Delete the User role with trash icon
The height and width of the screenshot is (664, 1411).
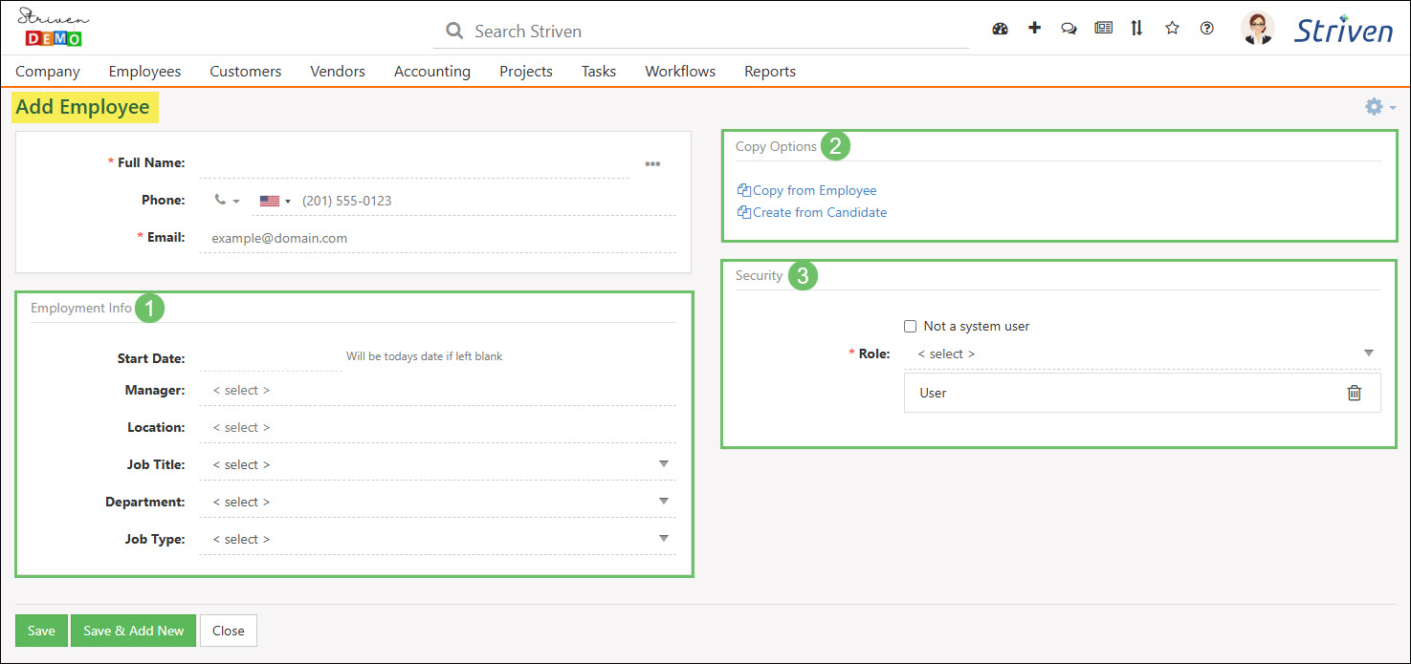point(1354,393)
